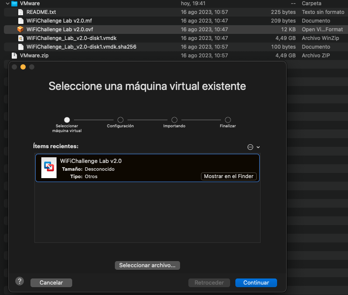Viewport: 348px width, 295px height.
Task: Expand the chevron next to the ellipsis icon
Action: point(258,147)
